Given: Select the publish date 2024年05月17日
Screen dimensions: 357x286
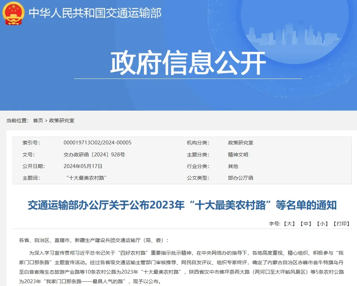Looking at the screenshot, I should point(83,166).
